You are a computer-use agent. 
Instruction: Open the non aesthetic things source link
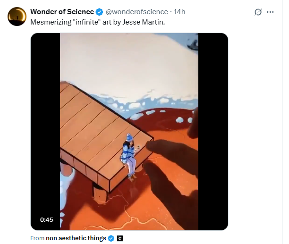click(76, 238)
